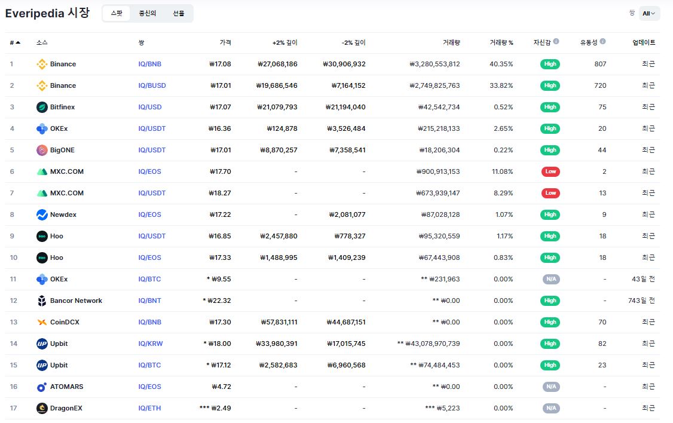Image resolution: width=673 pixels, height=423 pixels.
Task: Sort by 업데이트 column header
Action: 644,42
